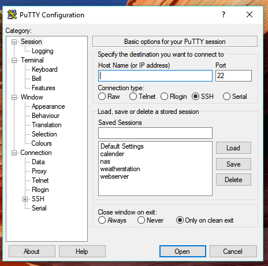Expand the SSH tree node
The width and height of the screenshot is (268, 266).
click(25, 199)
